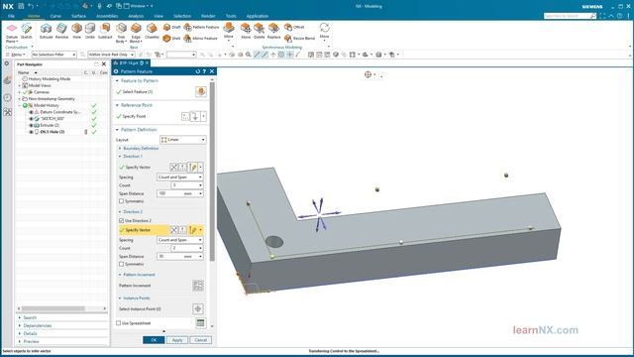Click the Replace face tool
Viewport: 634px width, 357px height.
click(273, 31)
